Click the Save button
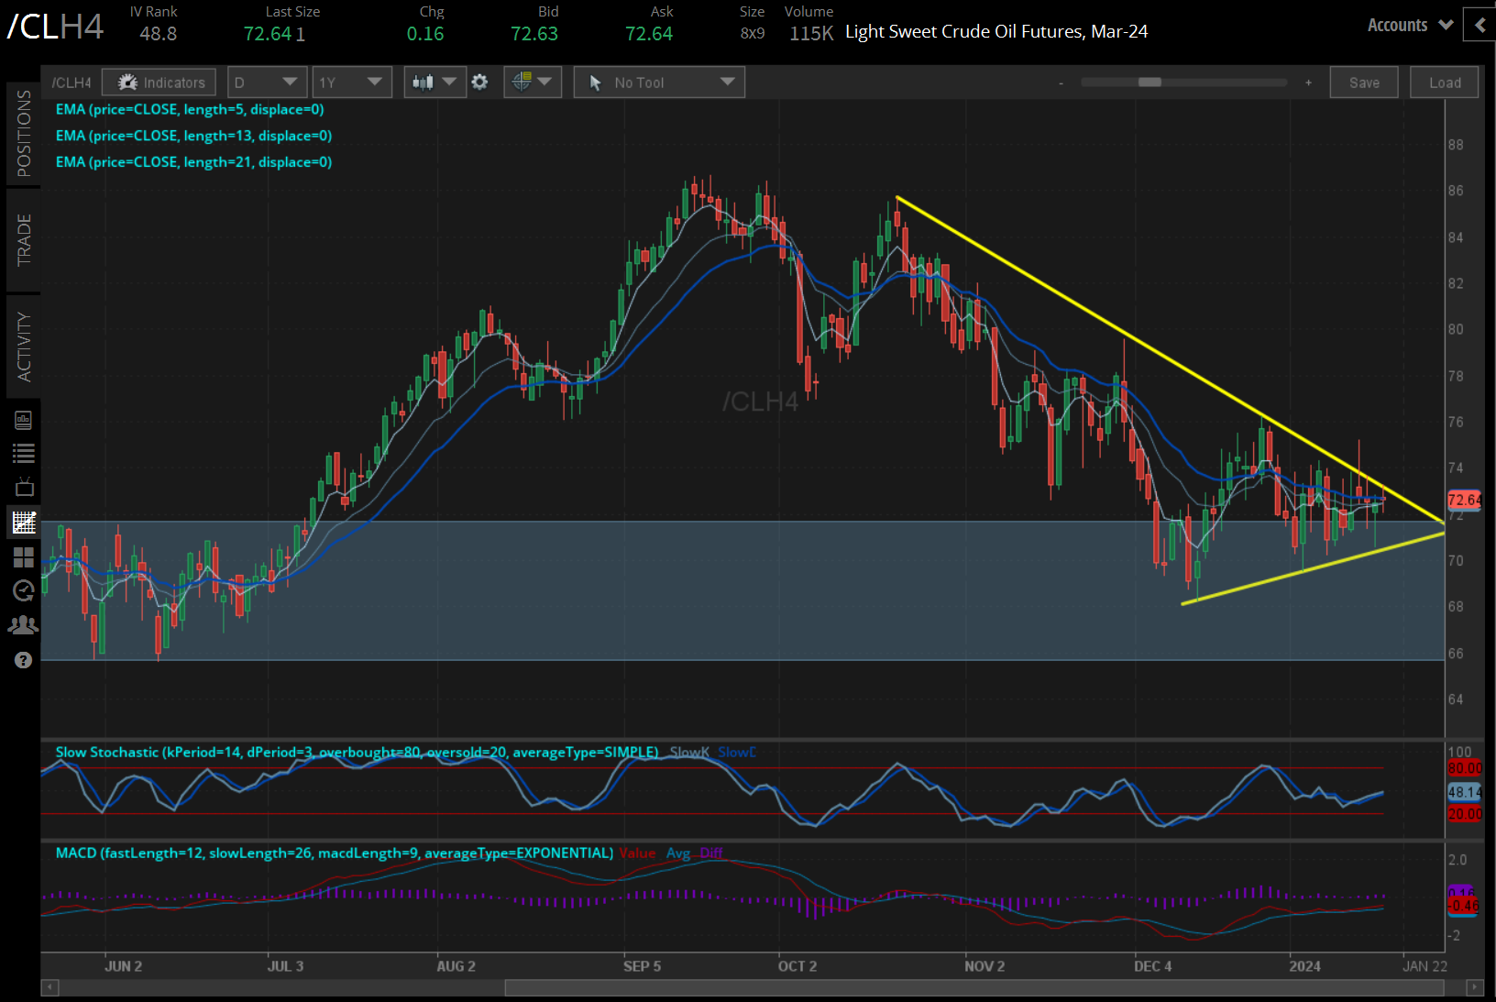The width and height of the screenshot is (1496, 1002). click(x=1364, y=83)
